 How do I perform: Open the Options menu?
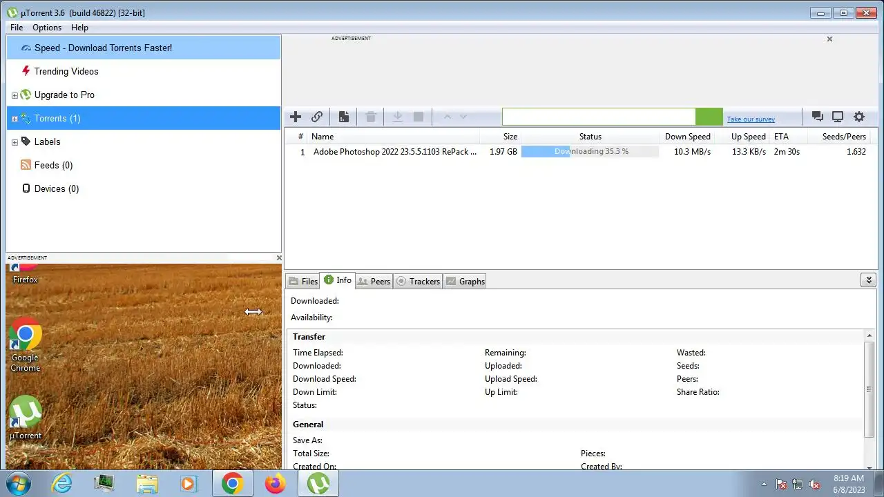(x=47, y=28)
